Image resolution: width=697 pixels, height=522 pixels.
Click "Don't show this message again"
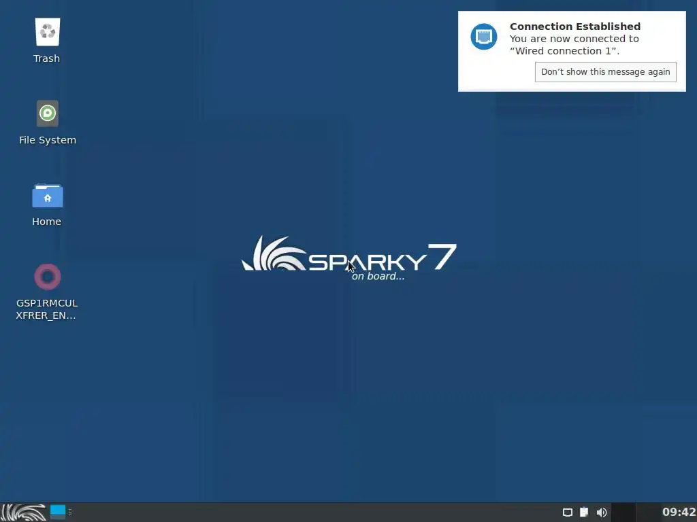605,72
